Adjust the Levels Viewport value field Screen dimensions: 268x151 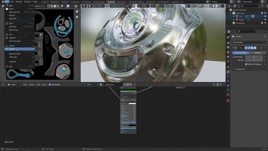(254, 57)
